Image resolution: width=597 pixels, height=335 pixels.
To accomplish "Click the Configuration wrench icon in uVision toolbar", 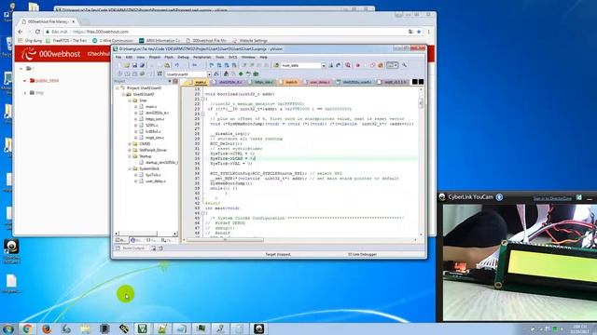I will tap(404, 65).
